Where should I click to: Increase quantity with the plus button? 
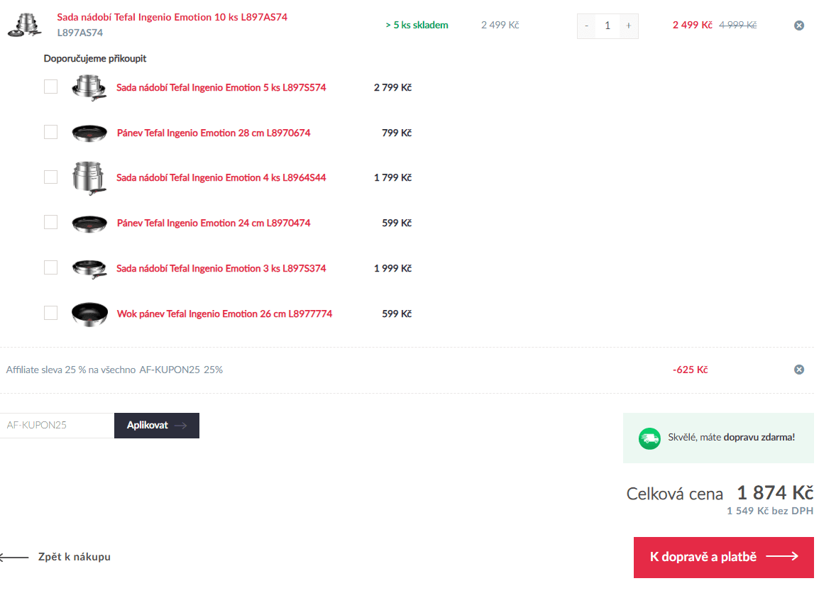click(628, 26)
